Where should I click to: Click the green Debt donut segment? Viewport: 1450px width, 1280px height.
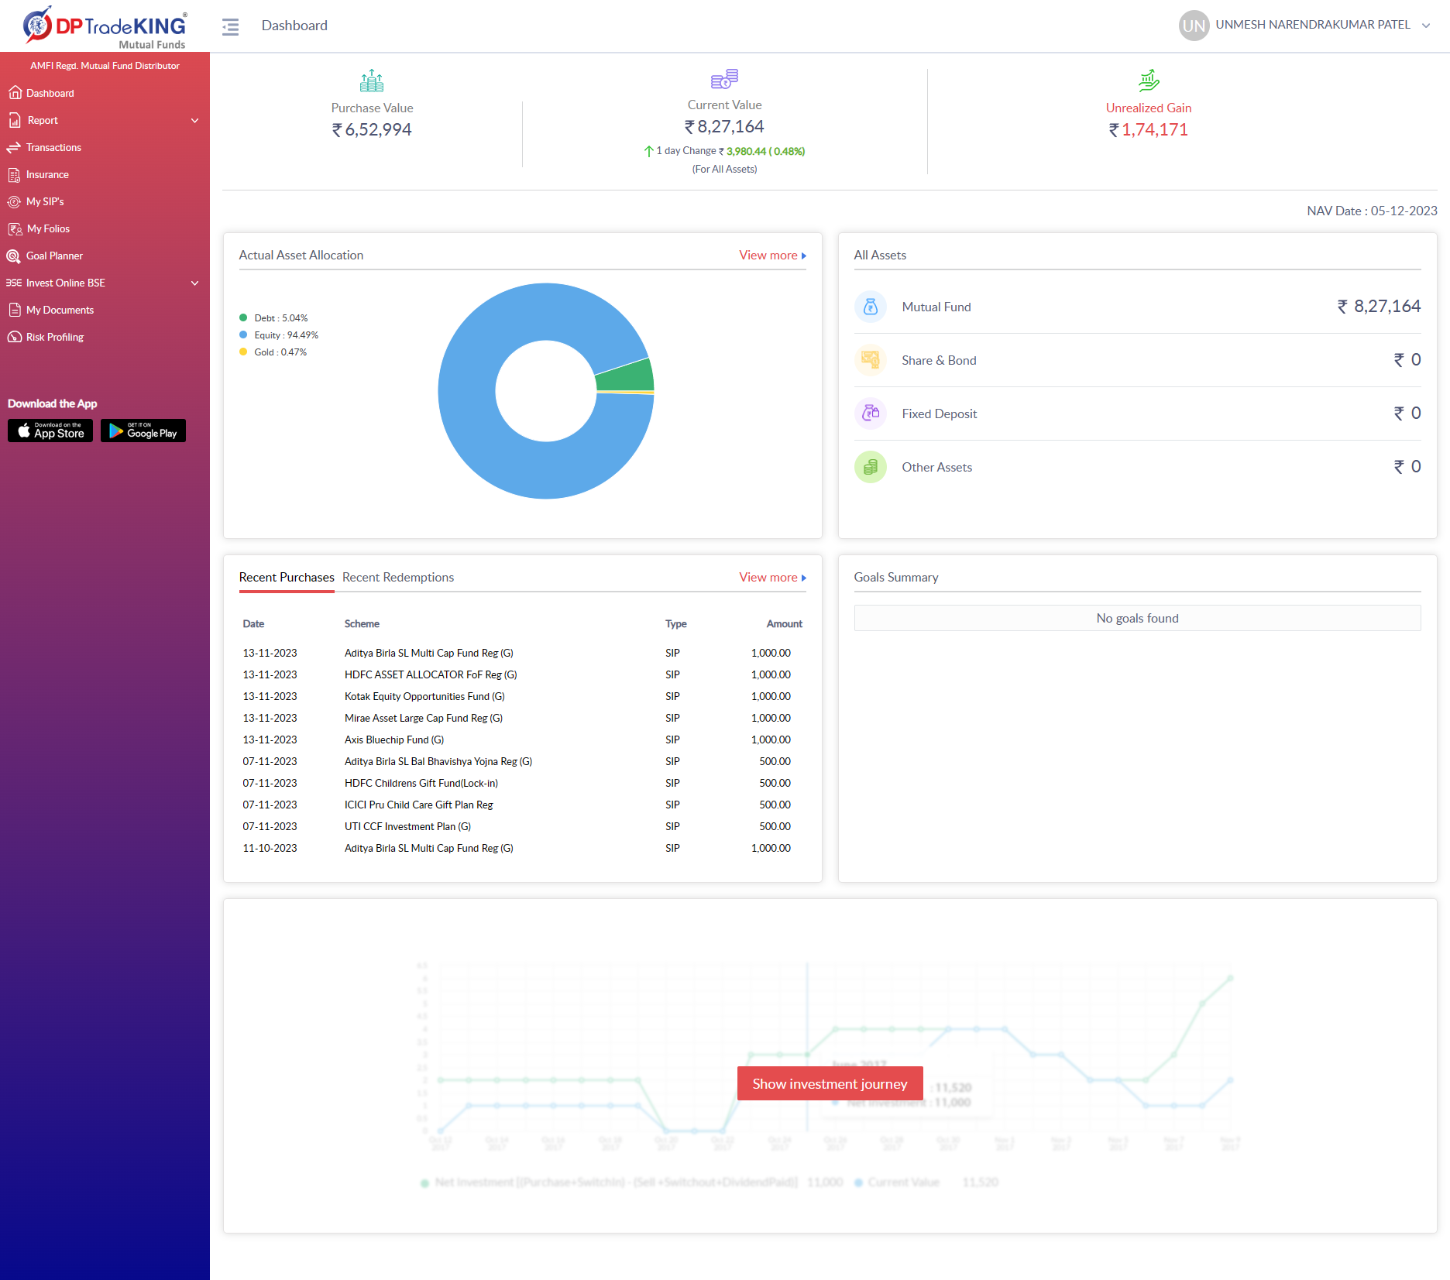click(626, 376)
